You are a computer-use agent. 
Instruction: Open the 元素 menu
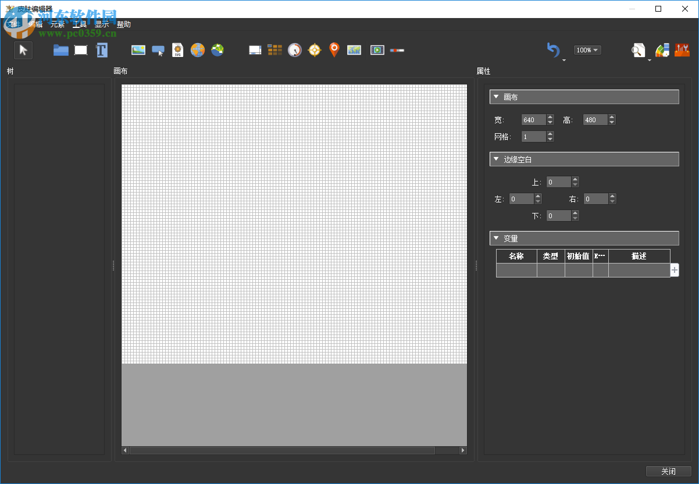pyautogui.click(x=58, y=24)
